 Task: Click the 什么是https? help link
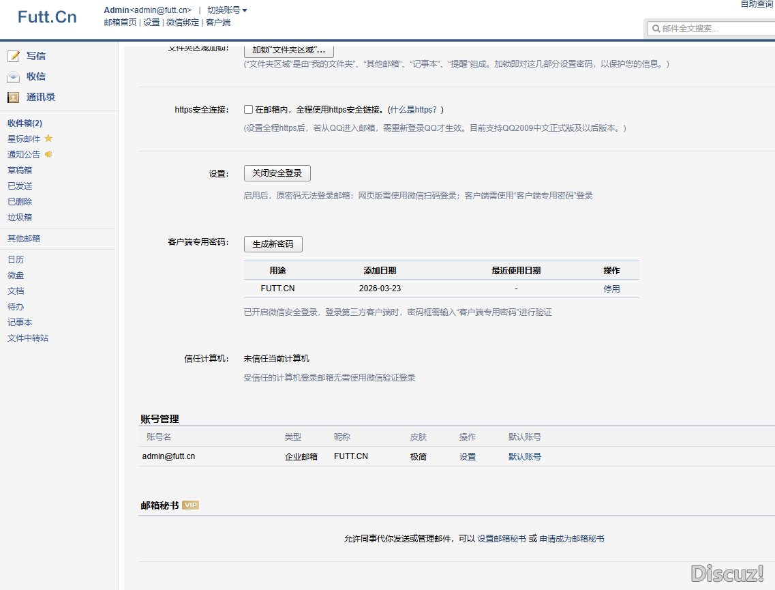(417, 110)
